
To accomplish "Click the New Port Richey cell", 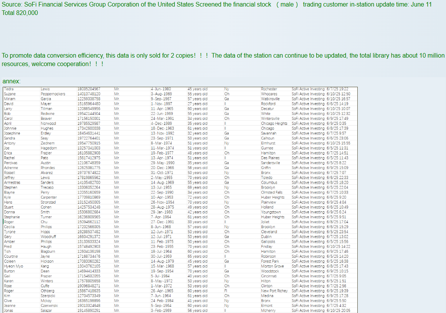I will pos(274,291).
